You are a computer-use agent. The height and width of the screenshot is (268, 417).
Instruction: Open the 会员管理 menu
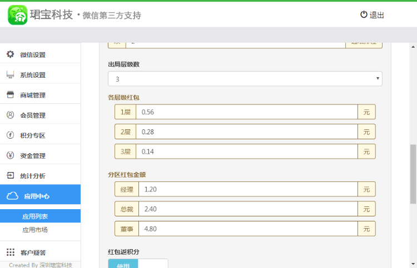pos(41,114)
